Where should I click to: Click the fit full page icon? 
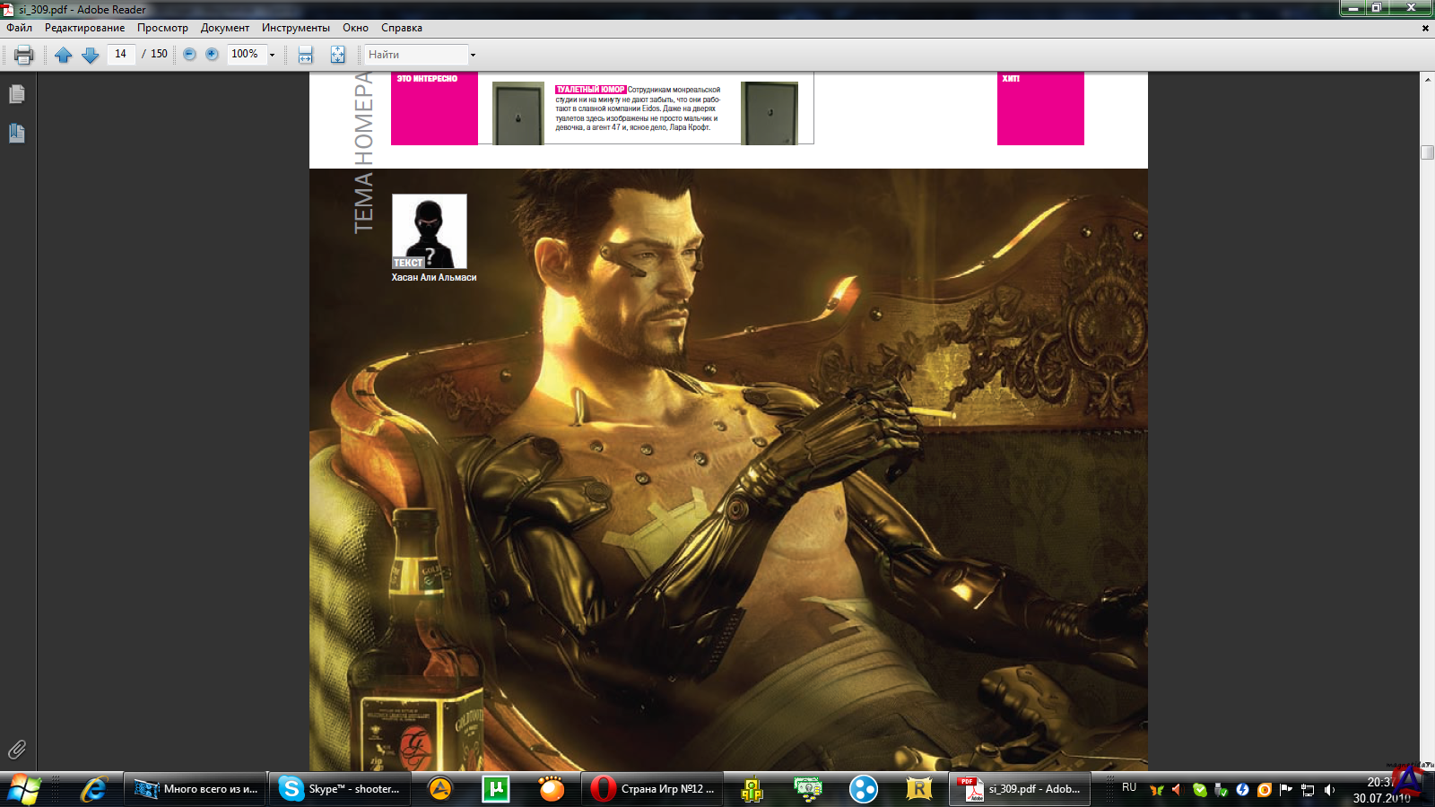(x=337, y=55)
